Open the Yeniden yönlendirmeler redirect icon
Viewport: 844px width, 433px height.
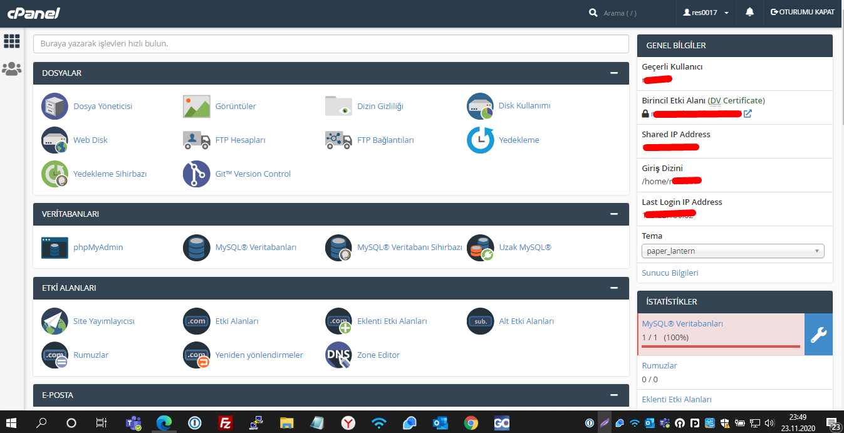[x=196, y=355]
